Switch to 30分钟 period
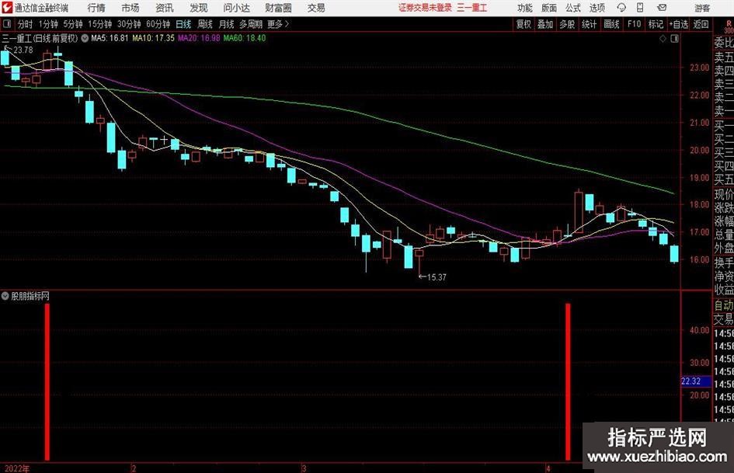 pos(129,24)
